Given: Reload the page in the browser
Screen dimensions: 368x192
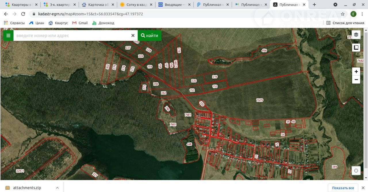Looking at the screenshot, I should tap(23, 14).
